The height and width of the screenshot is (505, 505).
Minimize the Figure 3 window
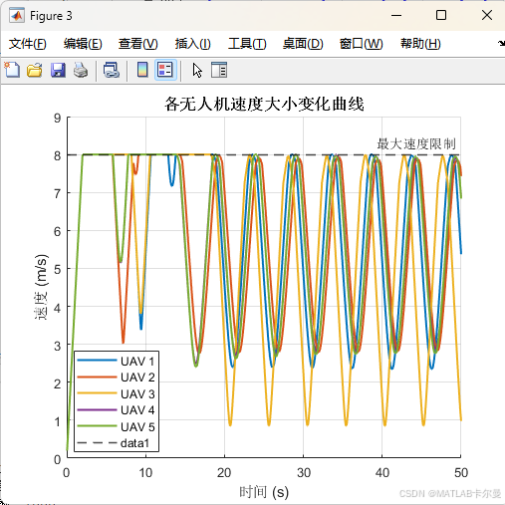click(x=396, y=15)
